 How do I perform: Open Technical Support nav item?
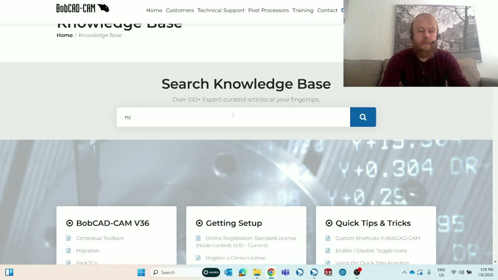click(221, 10)
